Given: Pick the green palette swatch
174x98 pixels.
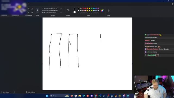Looking at the screenshot, I should tap(92, 8).
